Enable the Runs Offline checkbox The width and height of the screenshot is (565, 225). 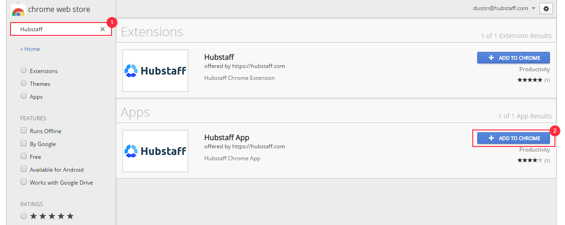coord(23,130)
